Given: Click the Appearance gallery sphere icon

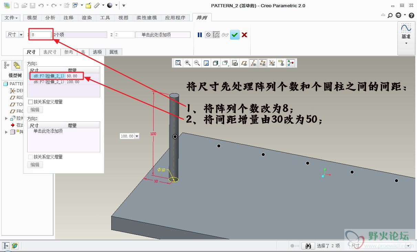Looking at the screenshot, I should [110, 6].
